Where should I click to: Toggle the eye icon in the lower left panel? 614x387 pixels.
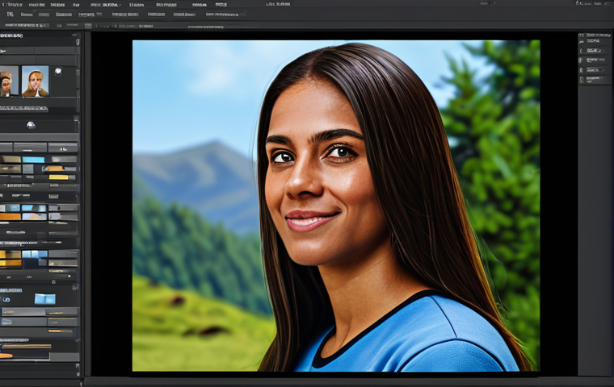[6, 299]
